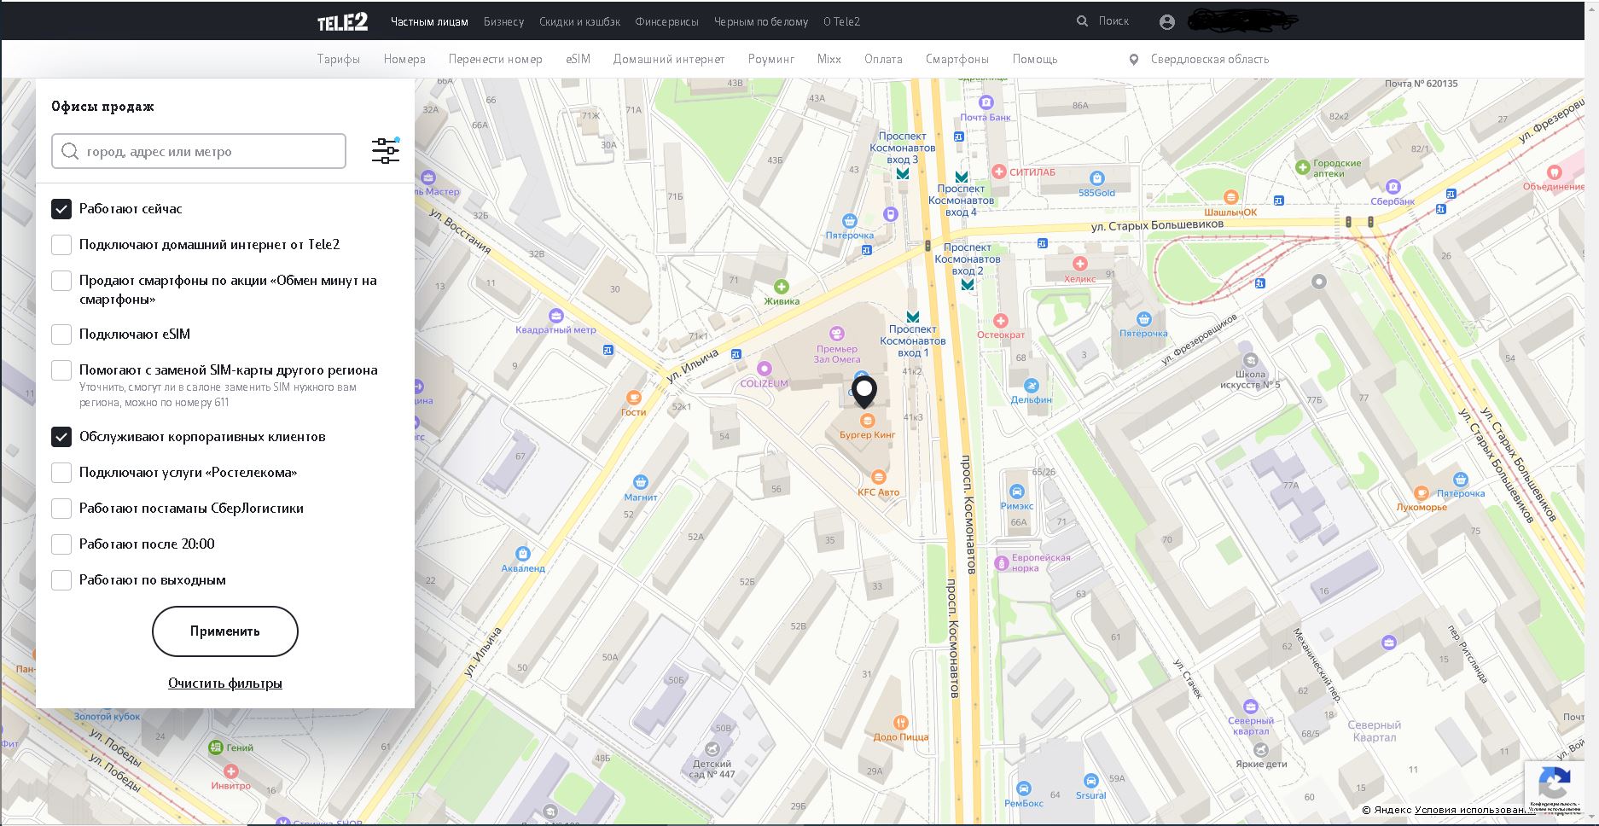
Task: Click the Бургер Кинг map icon
Action: click(x=868, y=421)
